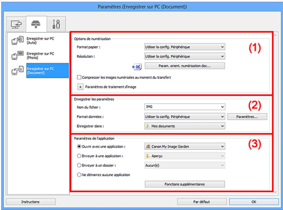Image resolution: width=283 pixels, height=210 pixels.
Task: Expand Paramètres de traitement d'image section
Action: point(80,87)
